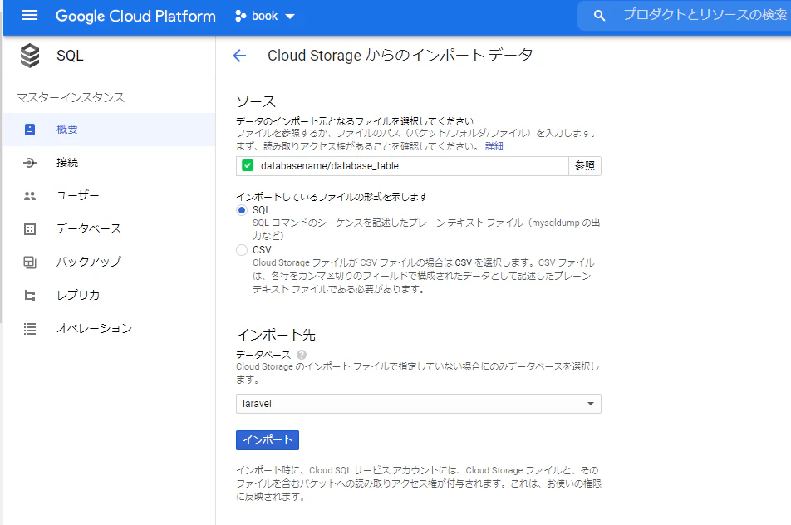The height and width of the screenshot is (525, 791).
Task: Click the バックアップ backups icon in the sidebar
Action: pos(30,262)
